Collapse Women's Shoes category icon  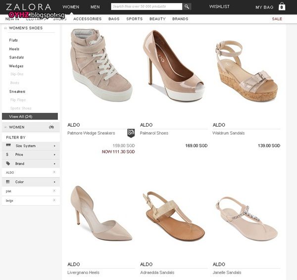[x=5, y=28]
